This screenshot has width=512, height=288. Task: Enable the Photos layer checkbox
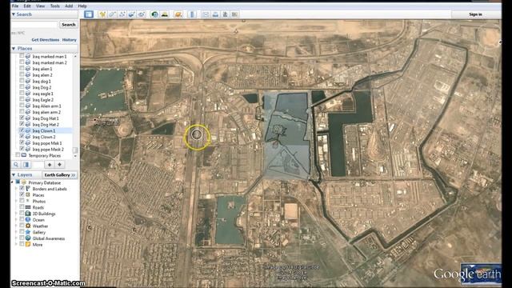(x=22, y=201)
